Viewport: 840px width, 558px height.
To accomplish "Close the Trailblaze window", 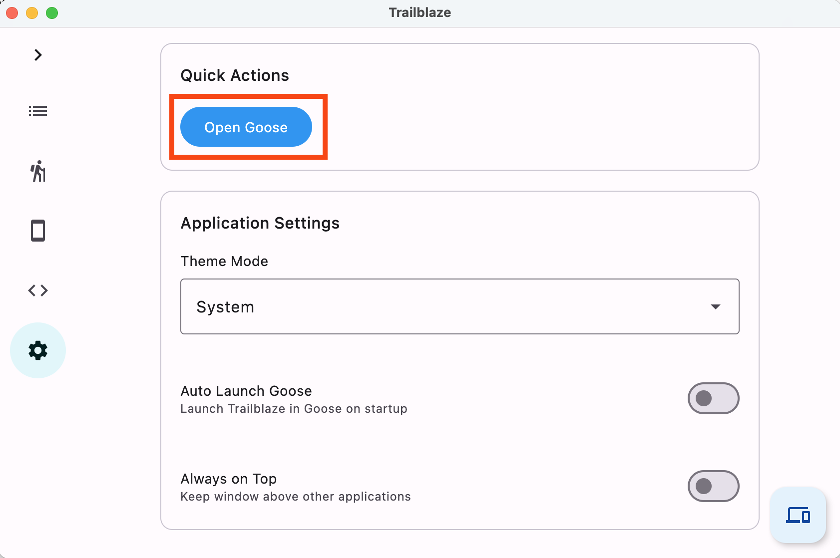I will [12, 13].
